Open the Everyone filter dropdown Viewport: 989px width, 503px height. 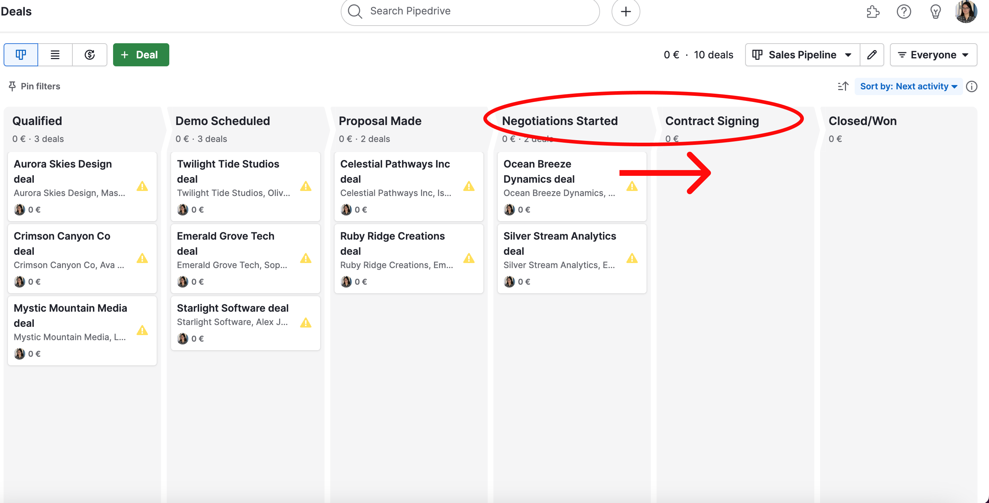[933, 55]
